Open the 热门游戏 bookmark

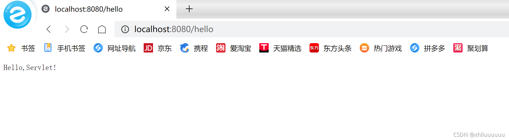(x=381, y=48)
